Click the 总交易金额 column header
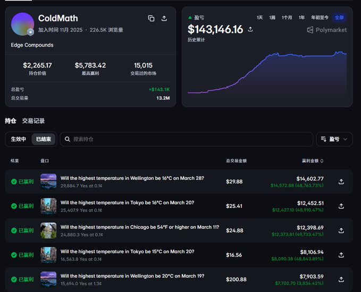Viewport: 361px width, 292px height. pos(236,161)
